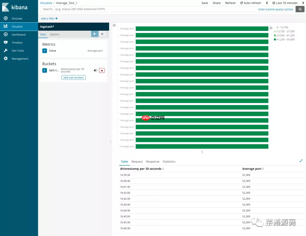Remove the Split Chart bucket with the red x
The height and width of the screenshot is (236, 306).
[x=102, y=70]
